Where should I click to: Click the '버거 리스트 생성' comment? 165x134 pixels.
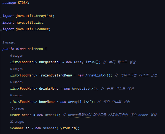click(122, 62)
